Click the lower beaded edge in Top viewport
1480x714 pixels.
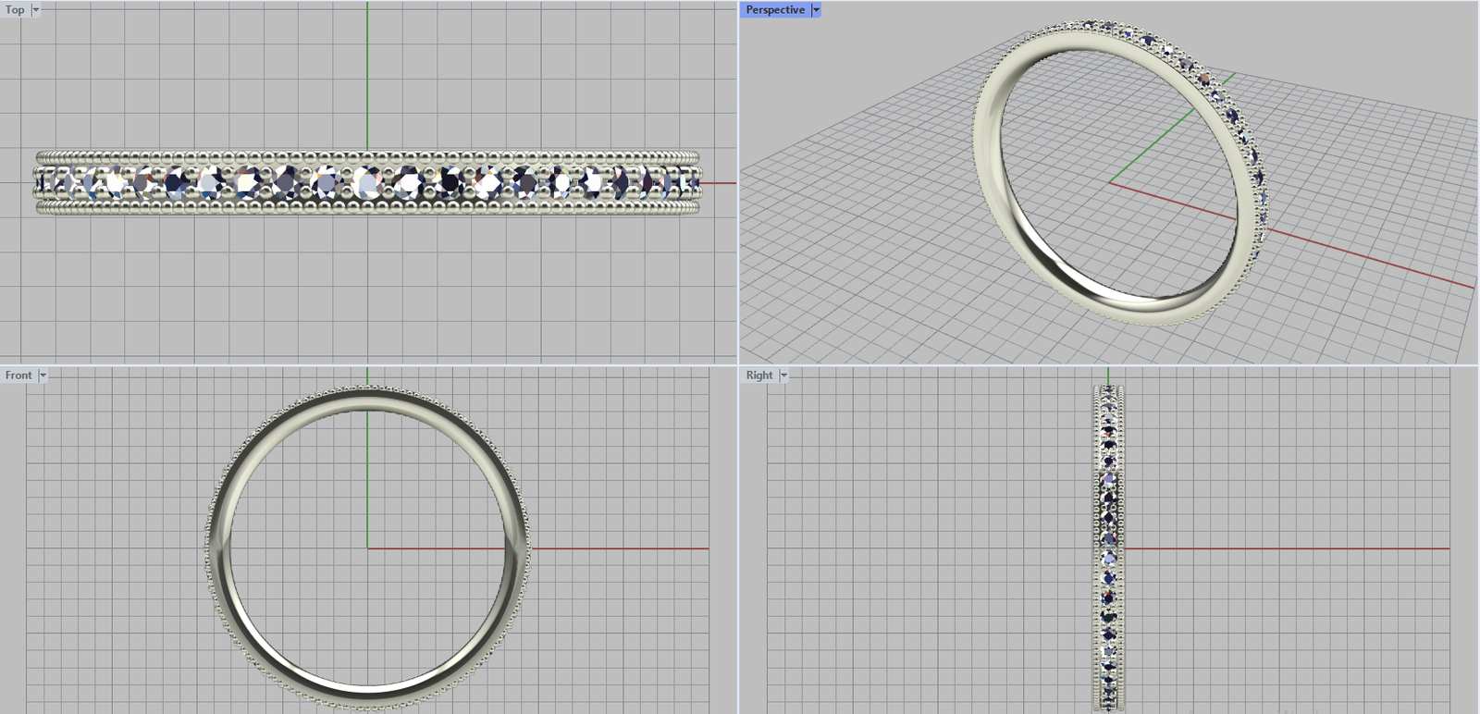(x=368, y=208)
